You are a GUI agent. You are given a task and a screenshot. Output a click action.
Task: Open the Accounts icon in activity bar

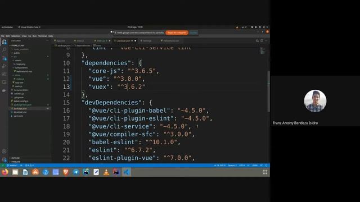coord(4,151)
